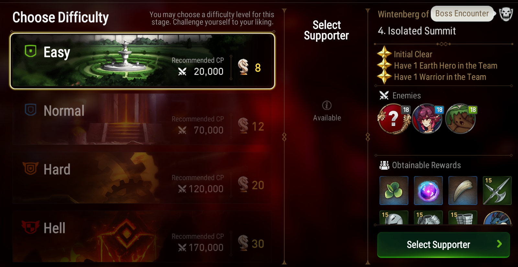View the fang material reward

click(x=463, y=190)
